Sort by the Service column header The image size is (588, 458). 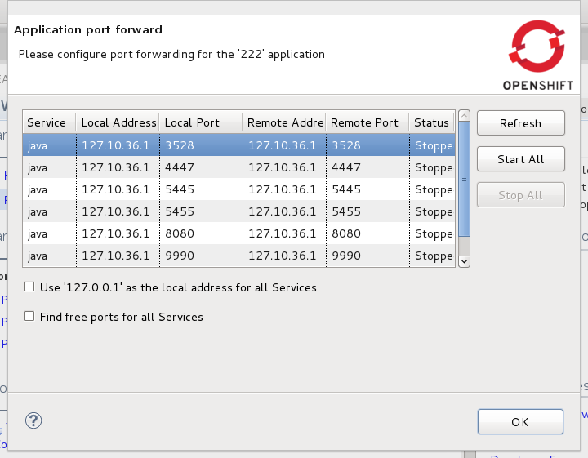click(47, 122)
